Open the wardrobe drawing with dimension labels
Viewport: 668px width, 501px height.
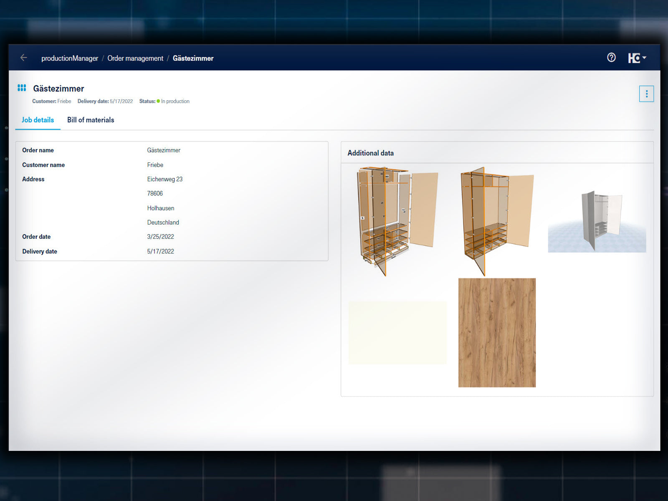coord(397,220)
